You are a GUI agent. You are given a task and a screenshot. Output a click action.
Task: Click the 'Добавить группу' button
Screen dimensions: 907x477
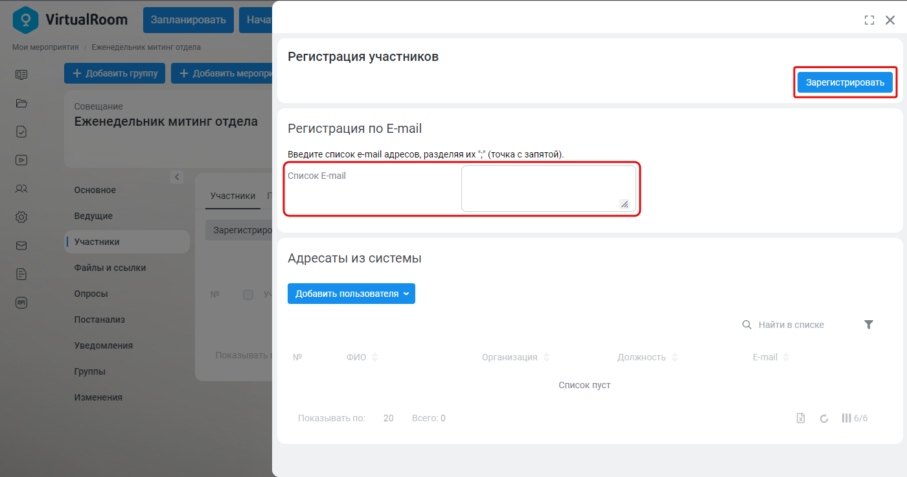click(115, 73)
